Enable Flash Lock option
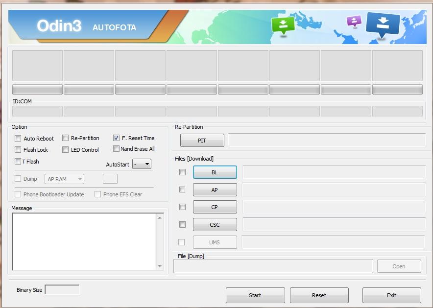The width and height of the screenshot is (433, 308). 18,149
